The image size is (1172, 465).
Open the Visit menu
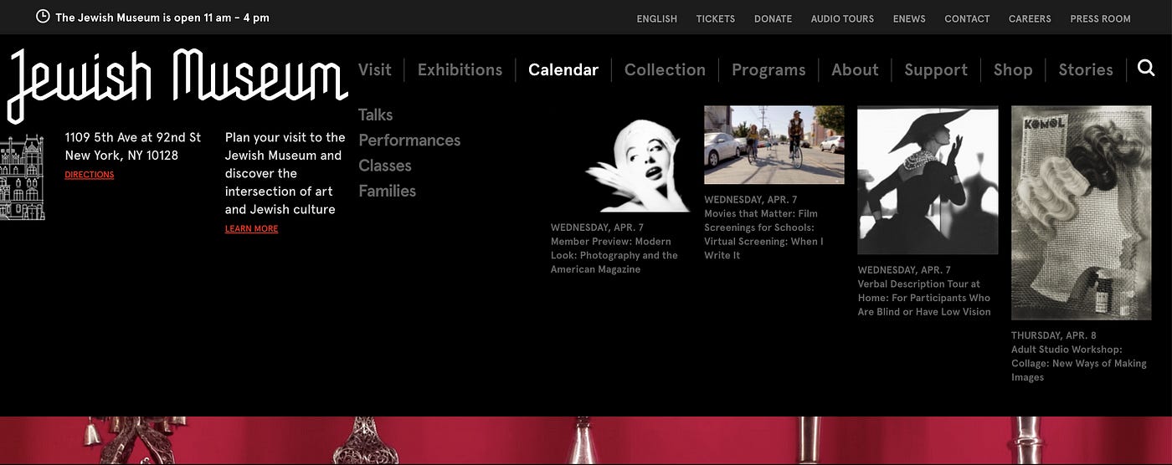(x=374, y=69)
